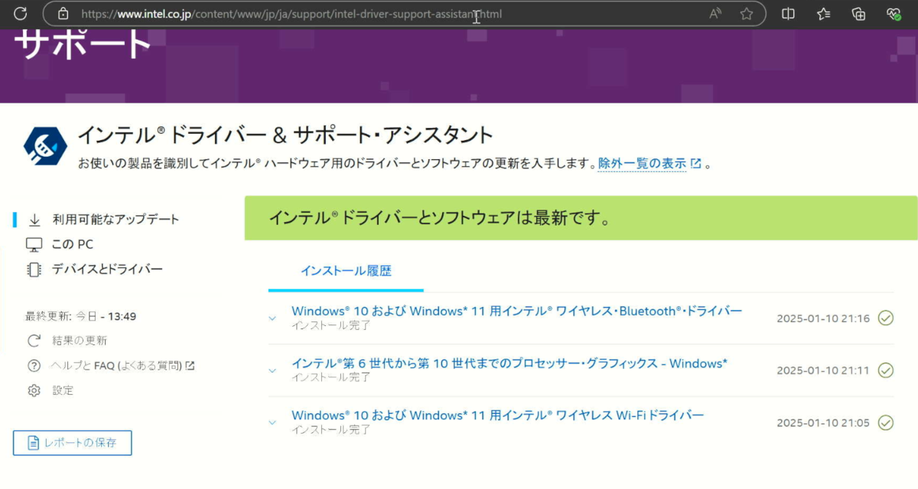Open 設定 in the sidebar
918x489 pixels.
pos(63,390)
